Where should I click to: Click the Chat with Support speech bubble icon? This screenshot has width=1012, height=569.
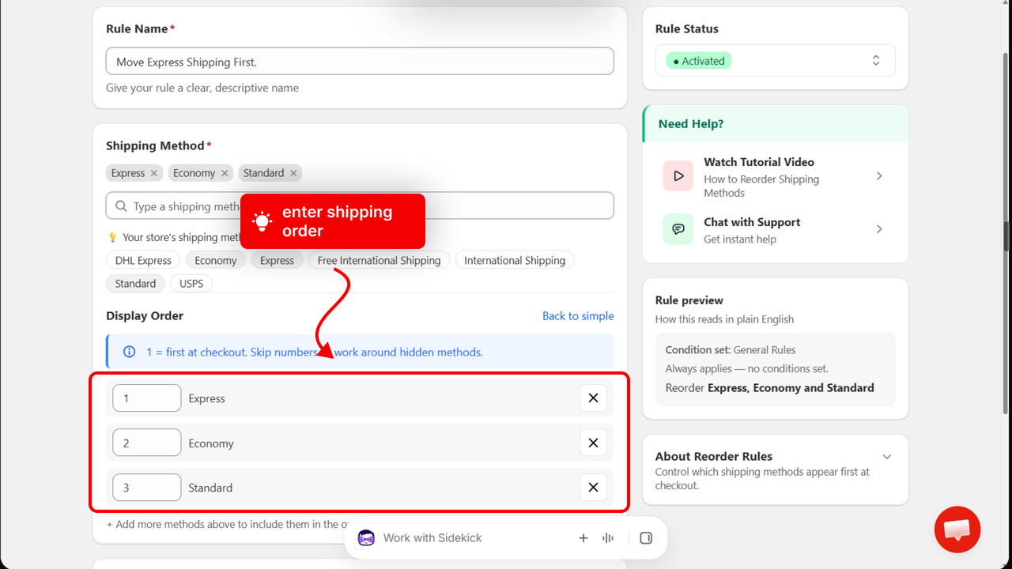(x=678, y=229)
